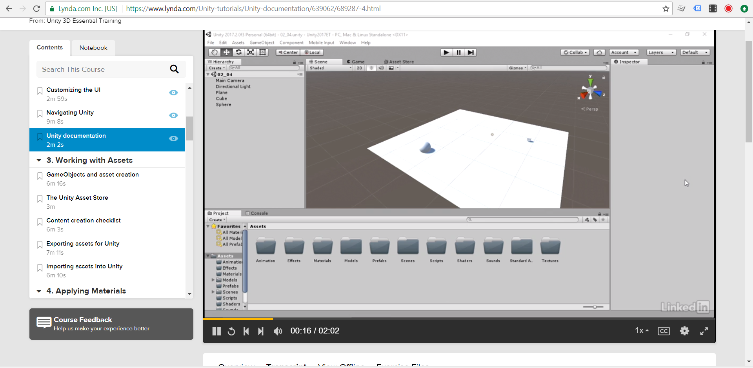Toggle closed captions CC button
This screenshot has height=368, width=753.
[664, 331]
